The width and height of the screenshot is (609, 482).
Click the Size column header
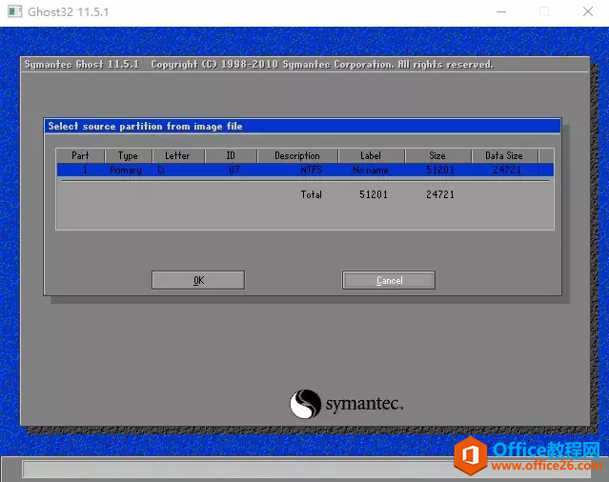click(437, 155)
